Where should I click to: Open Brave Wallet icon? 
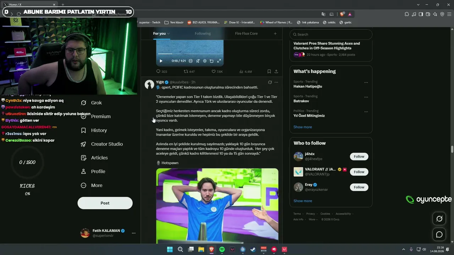(x=428, y=14)
